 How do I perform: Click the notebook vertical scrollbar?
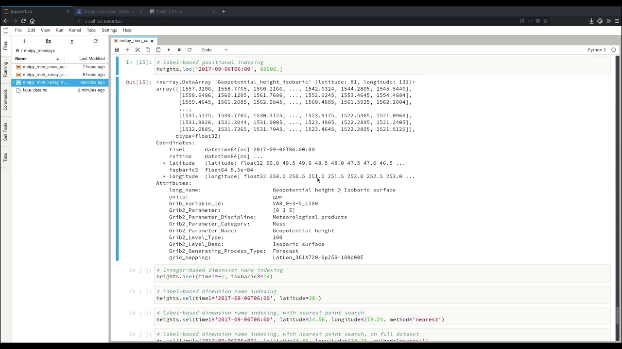(x=618, y=315)
